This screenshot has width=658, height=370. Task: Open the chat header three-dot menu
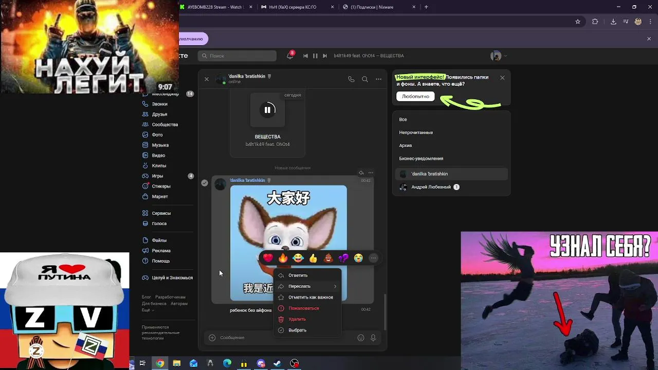coord(379,79)
